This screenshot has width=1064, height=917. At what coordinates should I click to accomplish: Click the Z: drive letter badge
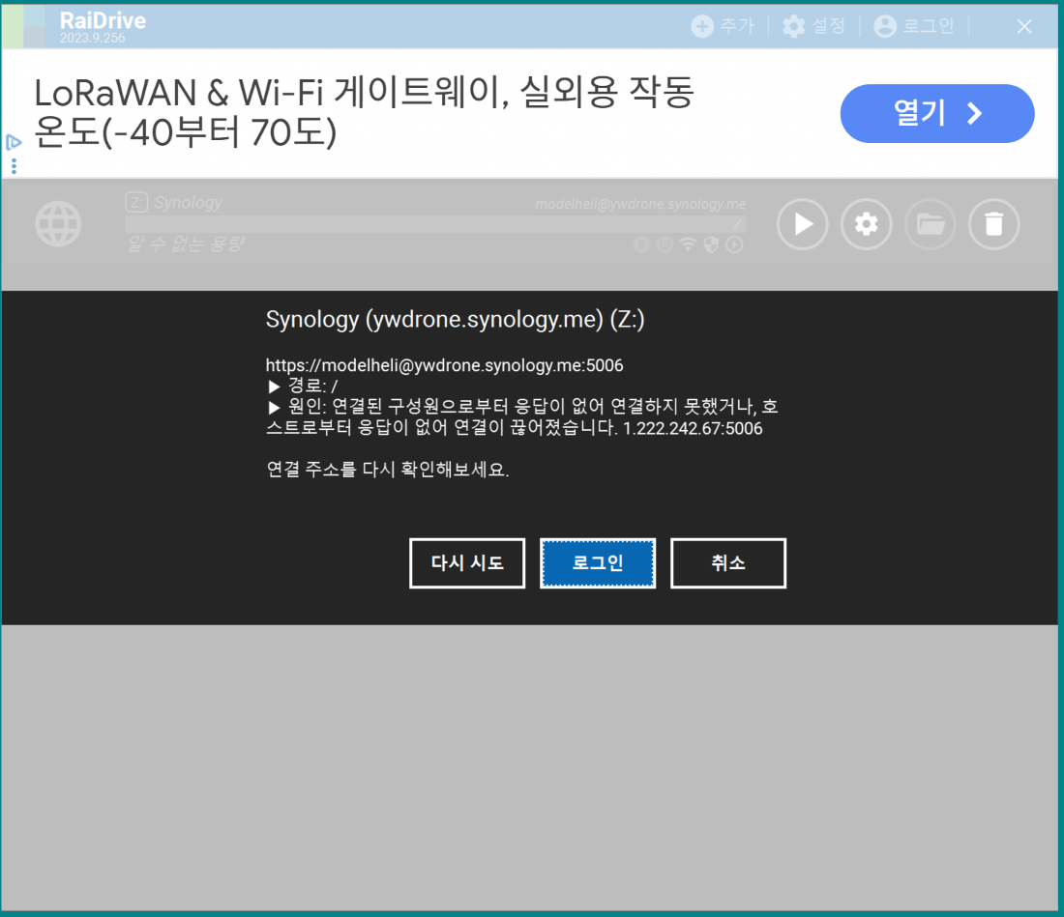point(136,202)
